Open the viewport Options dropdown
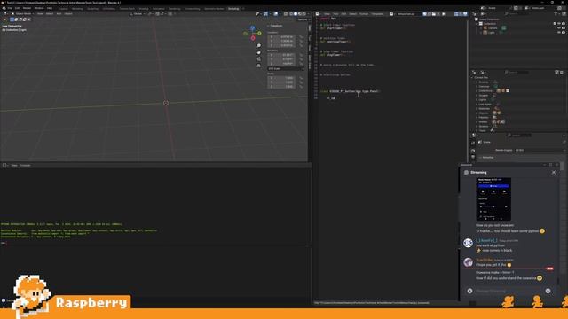The height and width of the screenshot is (319, 568). point(303,19)
